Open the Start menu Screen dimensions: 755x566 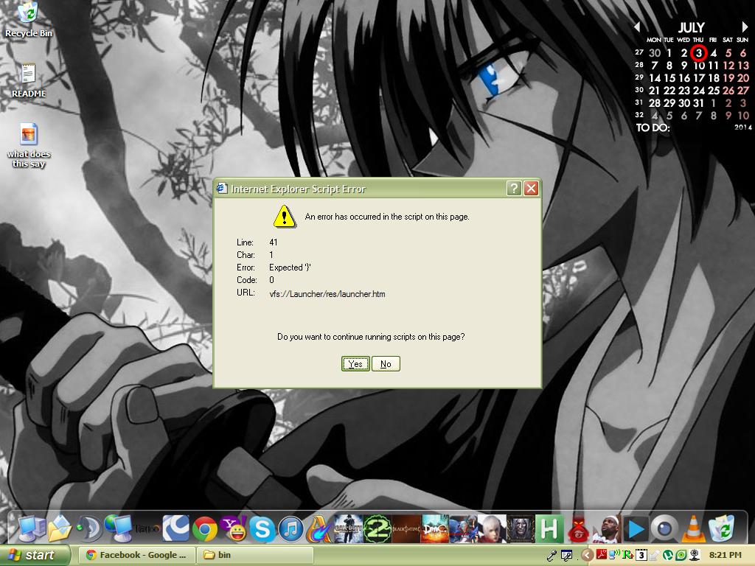35,555
